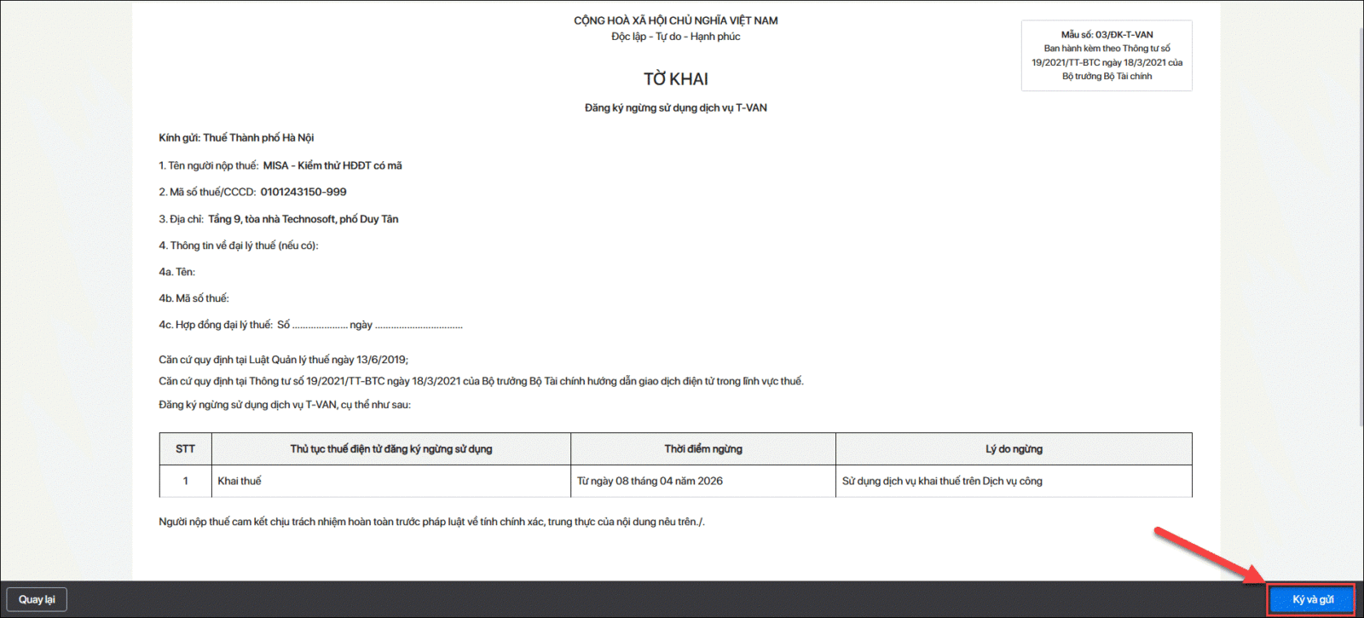The height and width of the screenshot is (618, 1364).
Task: Click the "Người nộp thuế cam kết" commitment sentence
Action: [431, 522]
